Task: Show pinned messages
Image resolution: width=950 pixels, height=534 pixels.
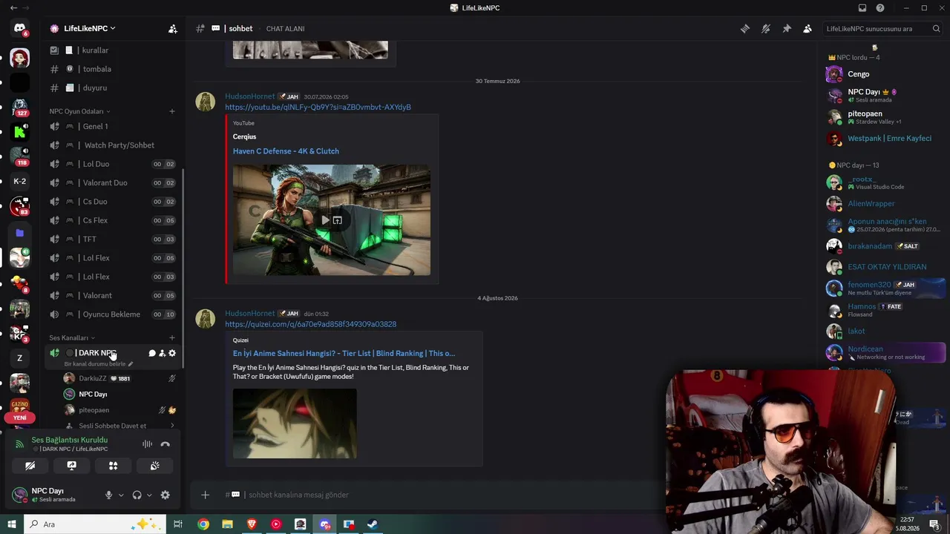Action: [x=787, y=29]
